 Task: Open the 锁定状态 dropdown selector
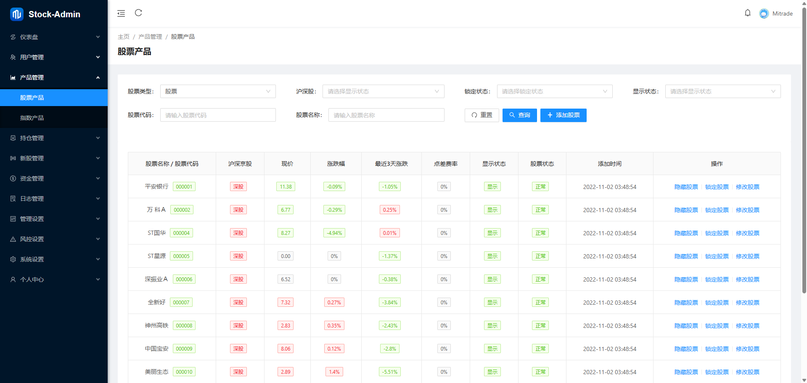tap(554, 91)
